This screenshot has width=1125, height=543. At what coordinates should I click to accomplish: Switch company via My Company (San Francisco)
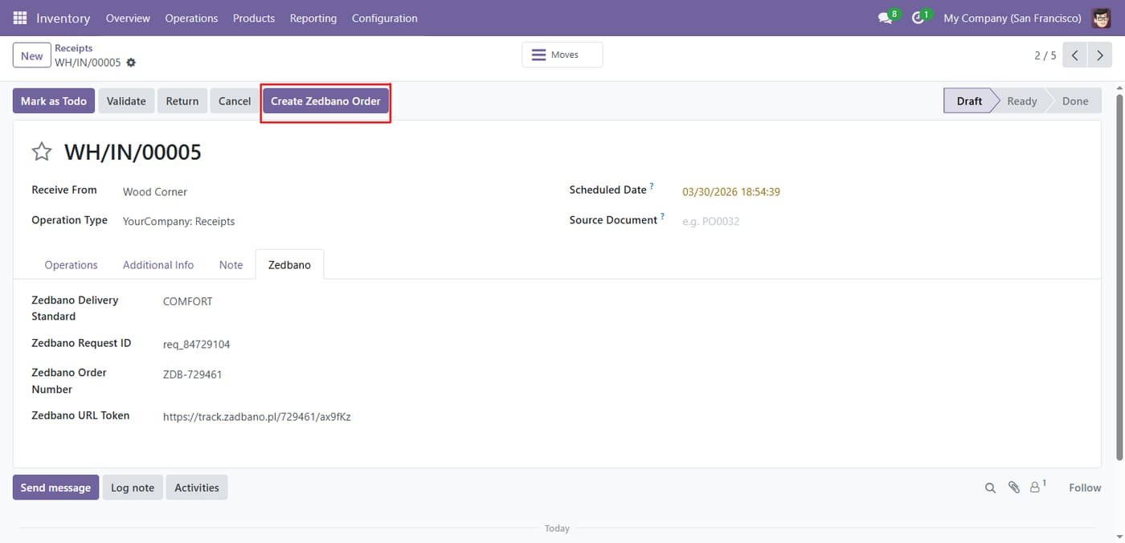[1012, 18]
